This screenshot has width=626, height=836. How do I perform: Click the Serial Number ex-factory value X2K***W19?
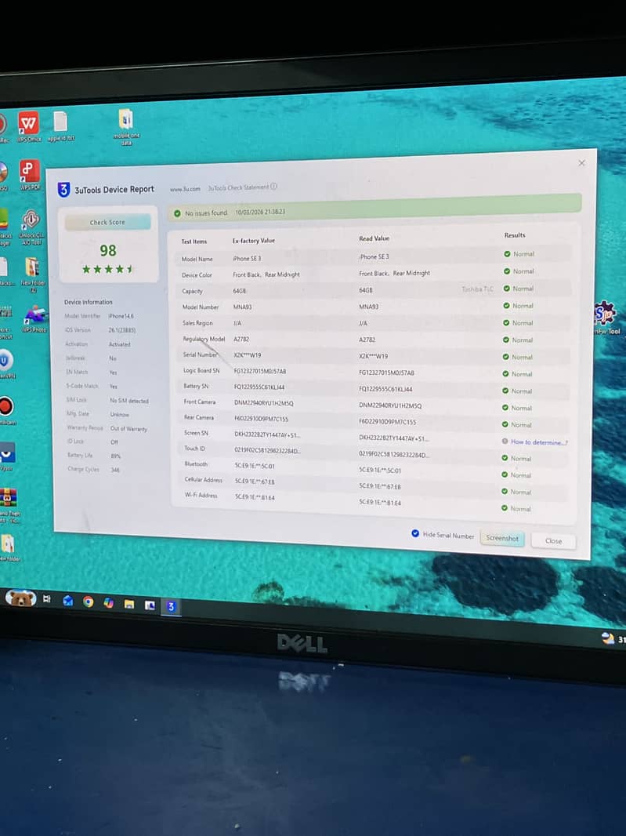click(x=248, y=355)
